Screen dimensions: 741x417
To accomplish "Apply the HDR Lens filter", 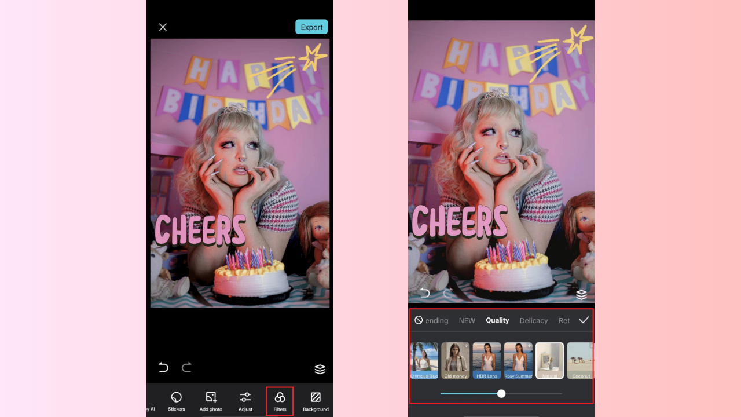I will 486,360.
